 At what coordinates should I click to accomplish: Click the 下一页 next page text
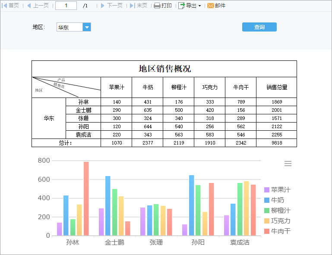[x=115, y=6]
